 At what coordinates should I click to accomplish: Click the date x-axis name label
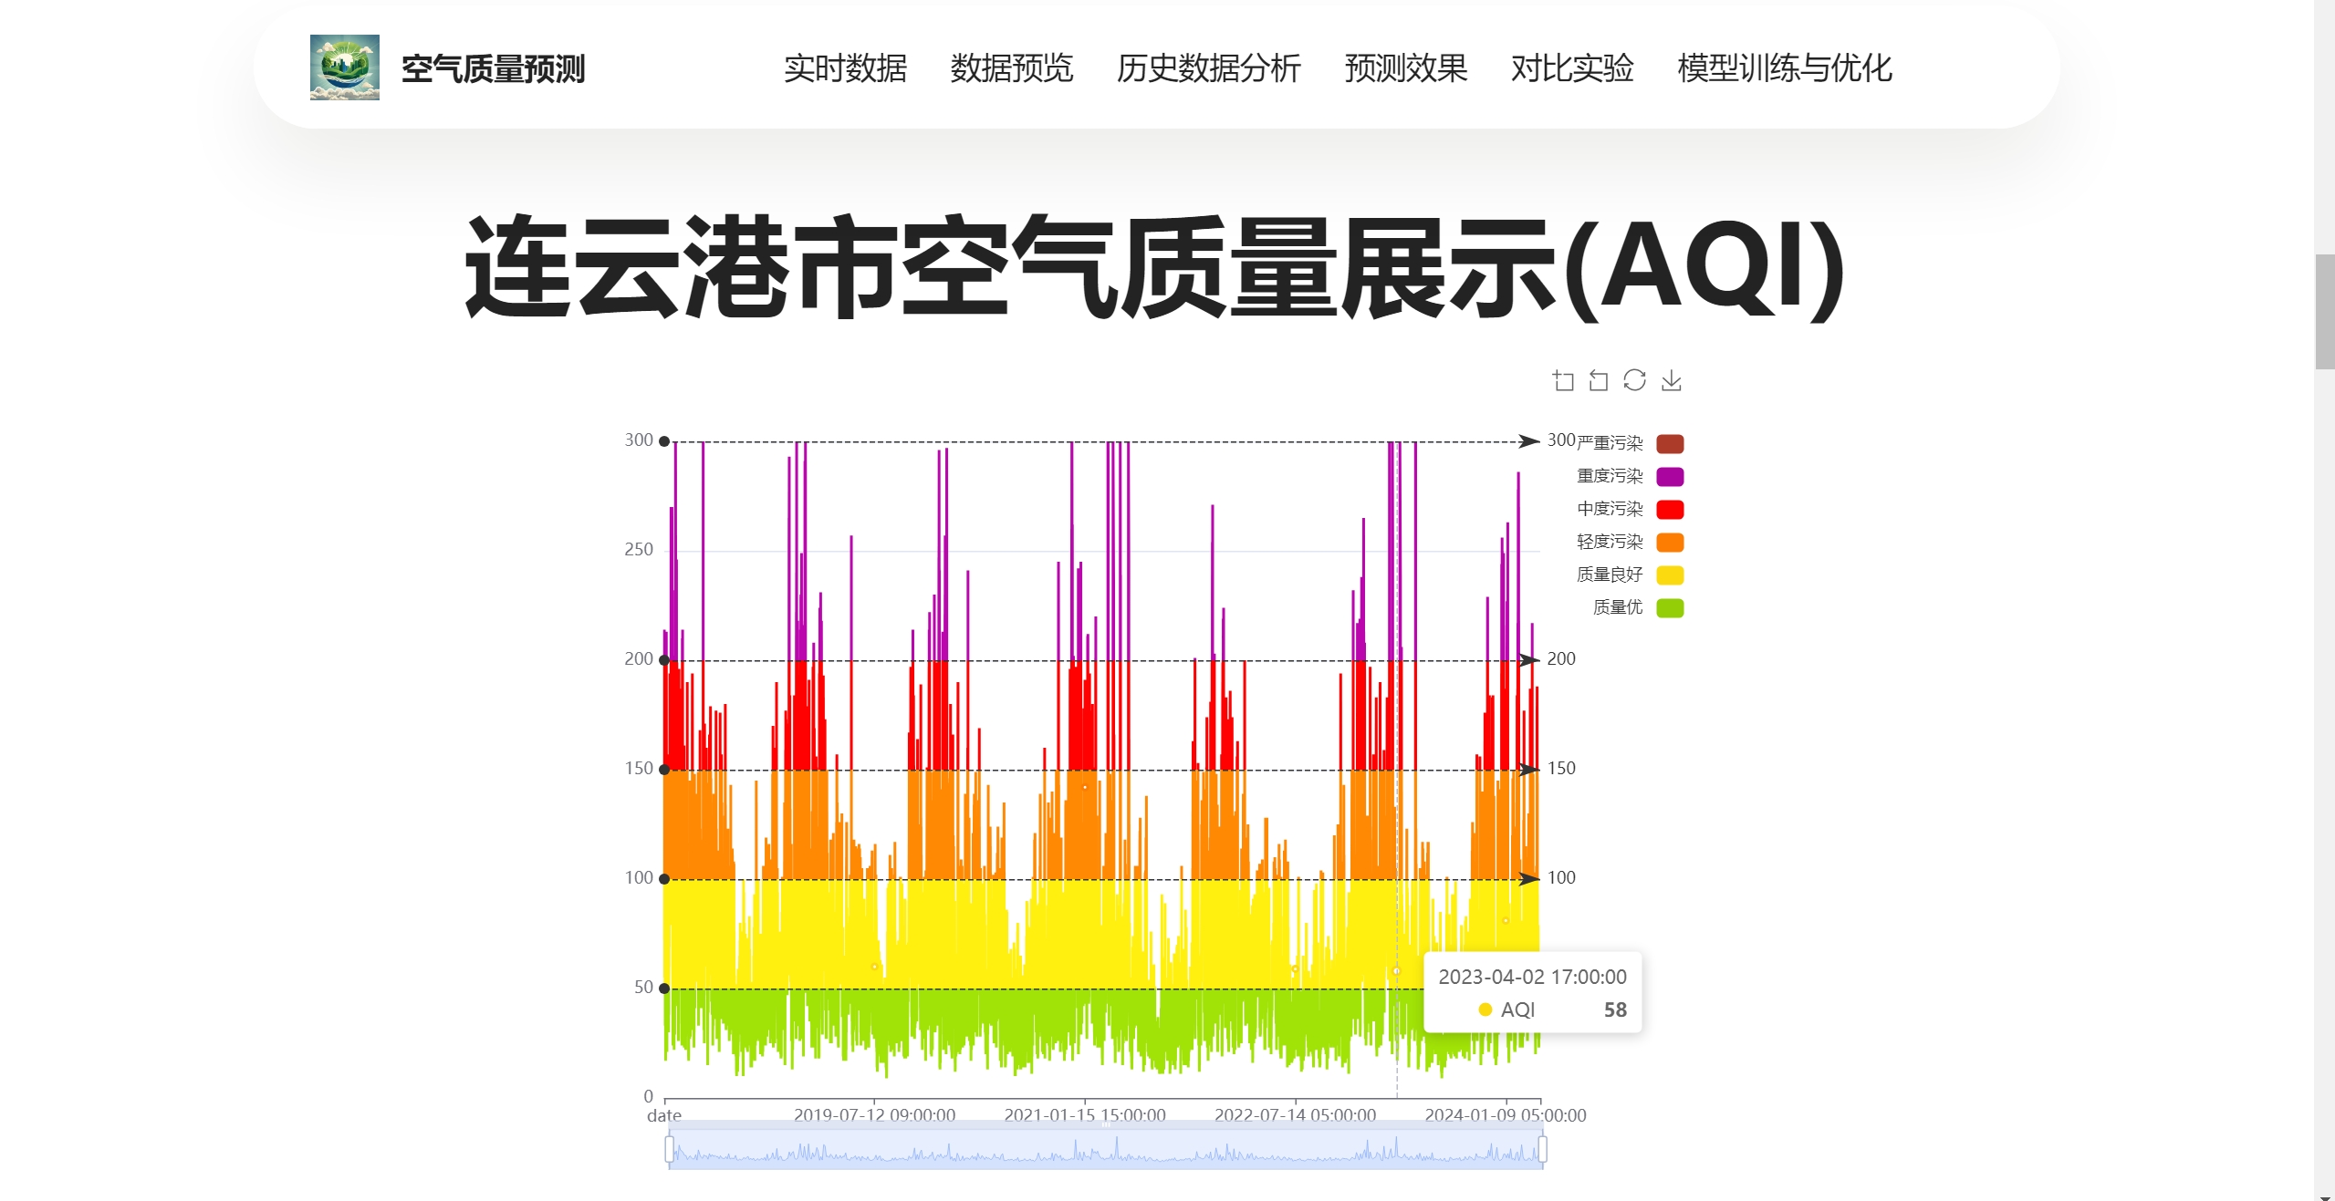tap(664, 1115)
